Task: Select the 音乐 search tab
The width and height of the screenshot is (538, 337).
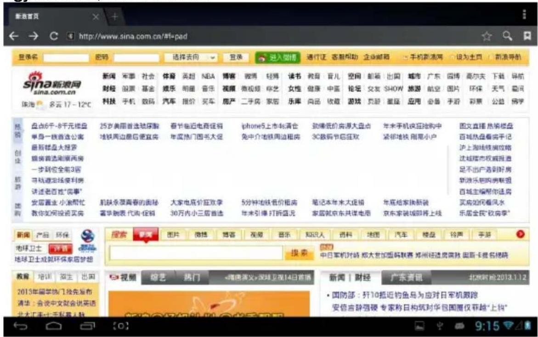Action: coord(284,235)
